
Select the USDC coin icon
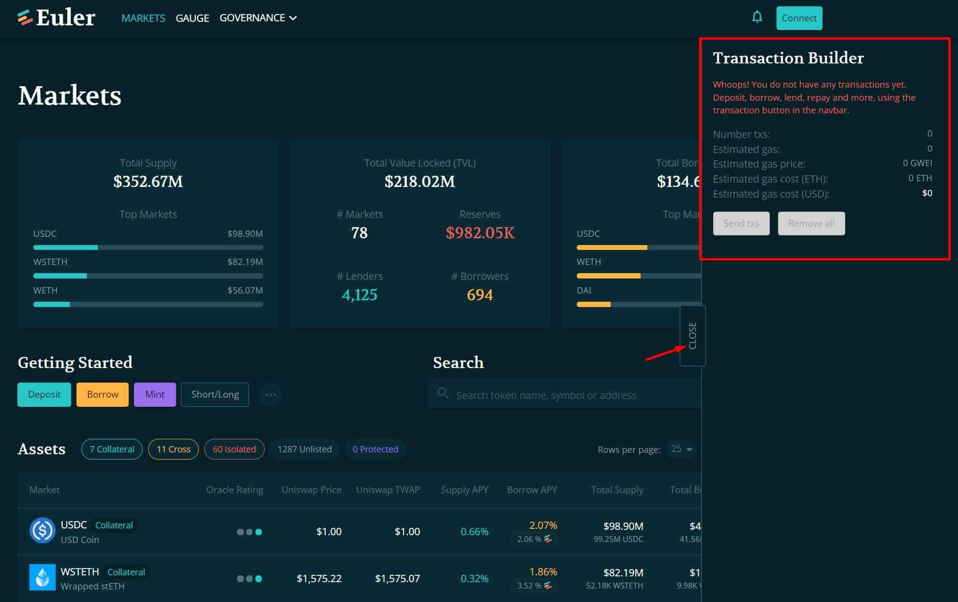coord(42,531)
